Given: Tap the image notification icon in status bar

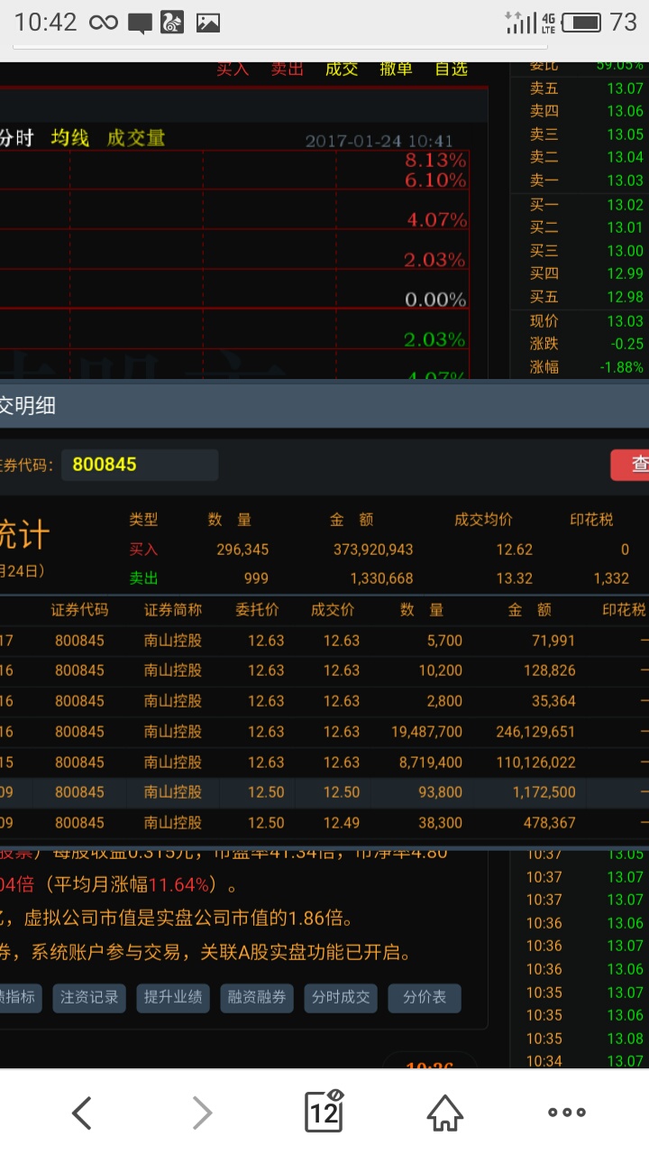Looking at the screenshot, I should pyautogui.click(x=208, y=23).
